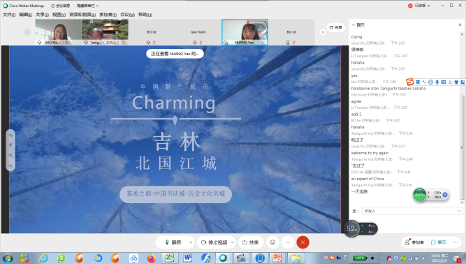466x264 pixels.
Task: Open the 参加者 menu
Action: point(108,15)
